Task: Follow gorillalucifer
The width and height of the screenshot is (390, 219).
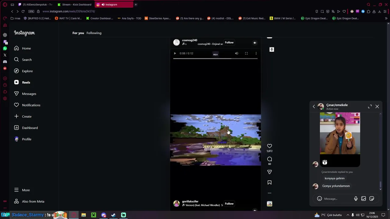Action: click(x=229, y=204)
